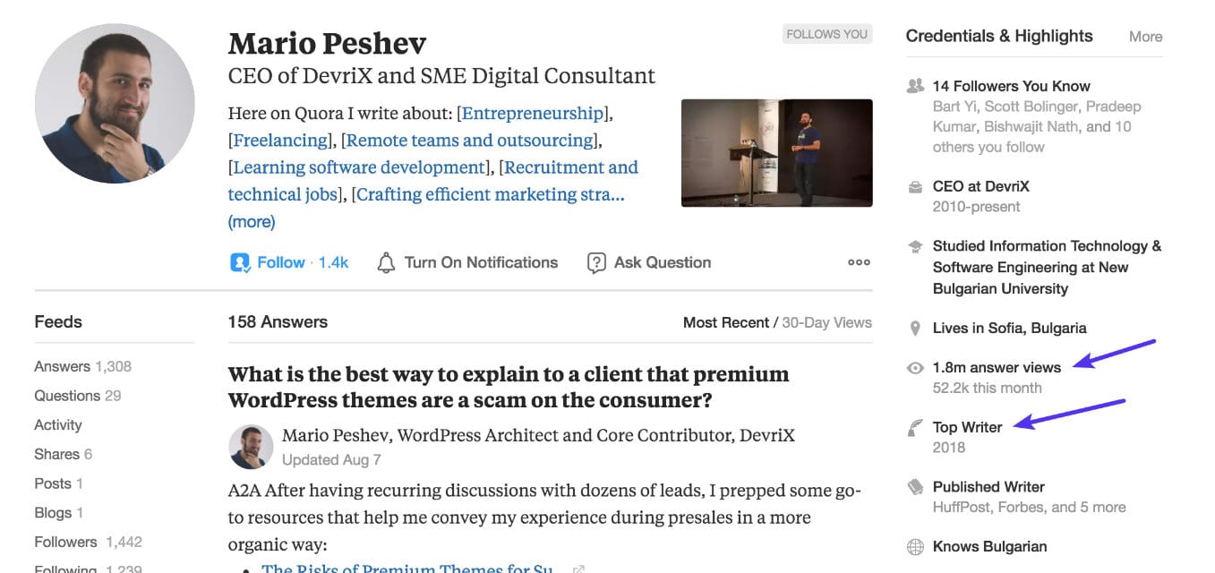Viewport: 1215px width, 573px height.
Task: Toggle Turn On Notifications for this profile
Action: [481, 261]
